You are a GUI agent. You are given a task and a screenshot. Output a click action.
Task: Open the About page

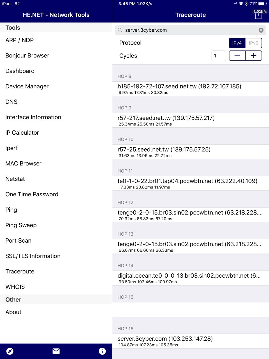13,312
